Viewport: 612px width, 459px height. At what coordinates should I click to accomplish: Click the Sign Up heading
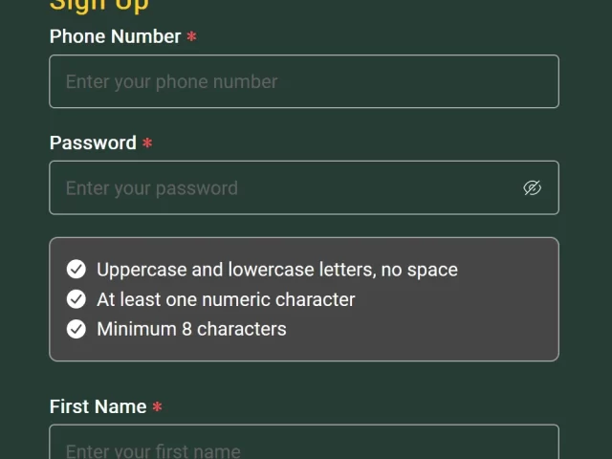pos(99,6)
